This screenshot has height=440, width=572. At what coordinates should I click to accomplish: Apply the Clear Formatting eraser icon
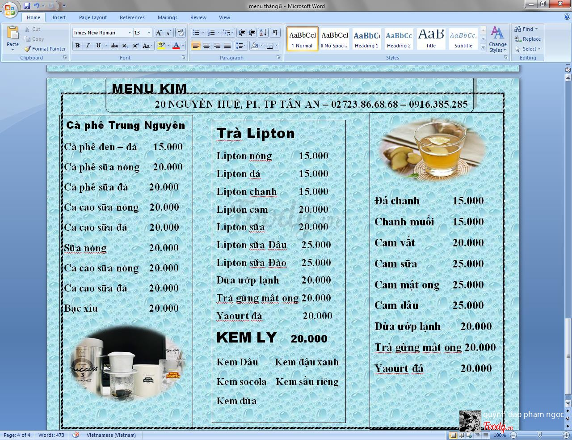pos(181,33)
